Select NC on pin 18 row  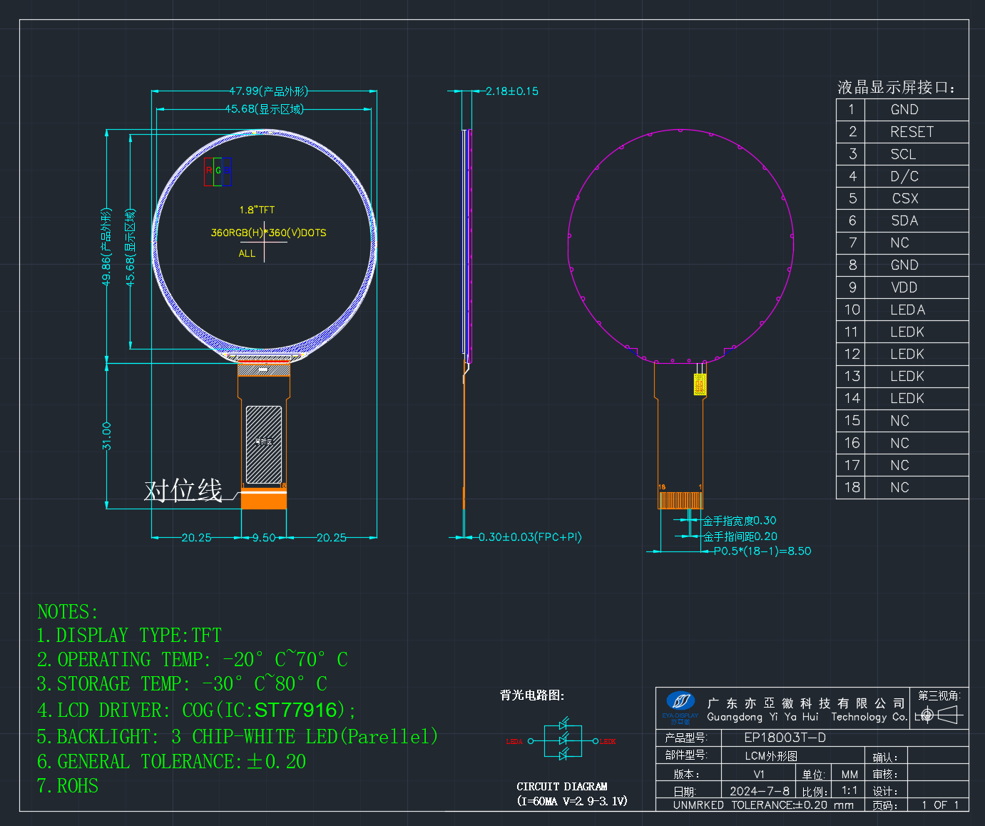[x=900, y=487]
